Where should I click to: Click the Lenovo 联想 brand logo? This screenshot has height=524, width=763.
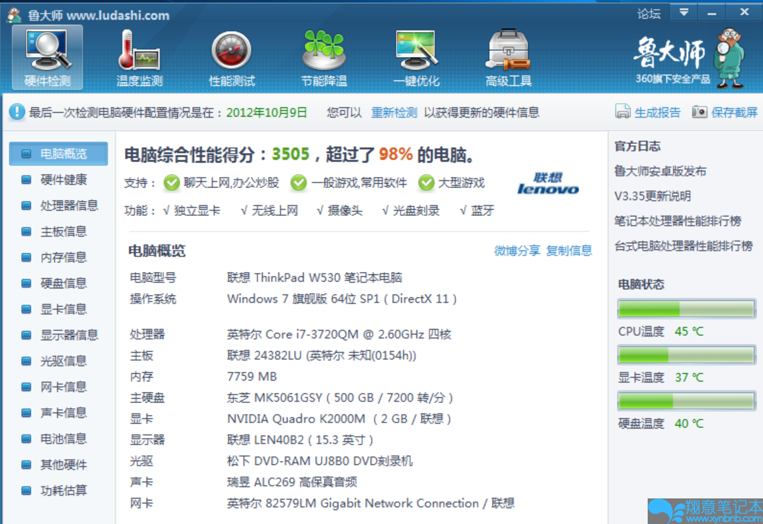click(x=548, y=183)
